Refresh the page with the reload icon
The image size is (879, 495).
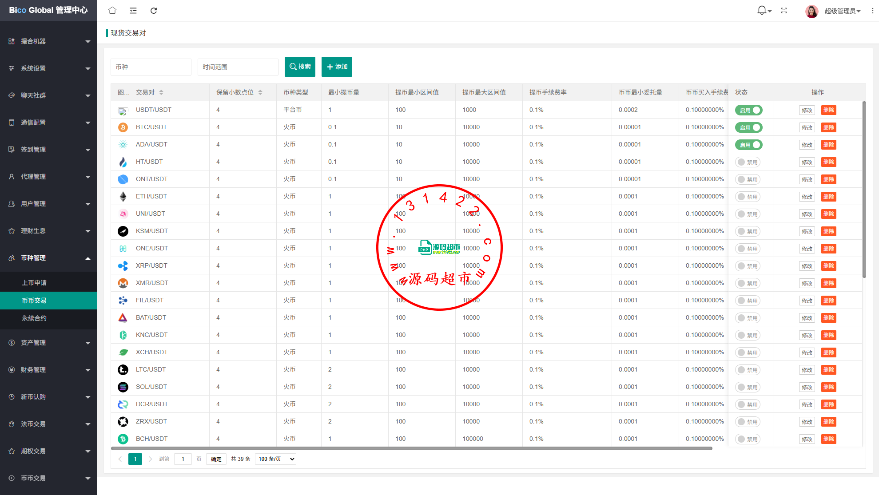pyautogui.click(x=154, y=10)
